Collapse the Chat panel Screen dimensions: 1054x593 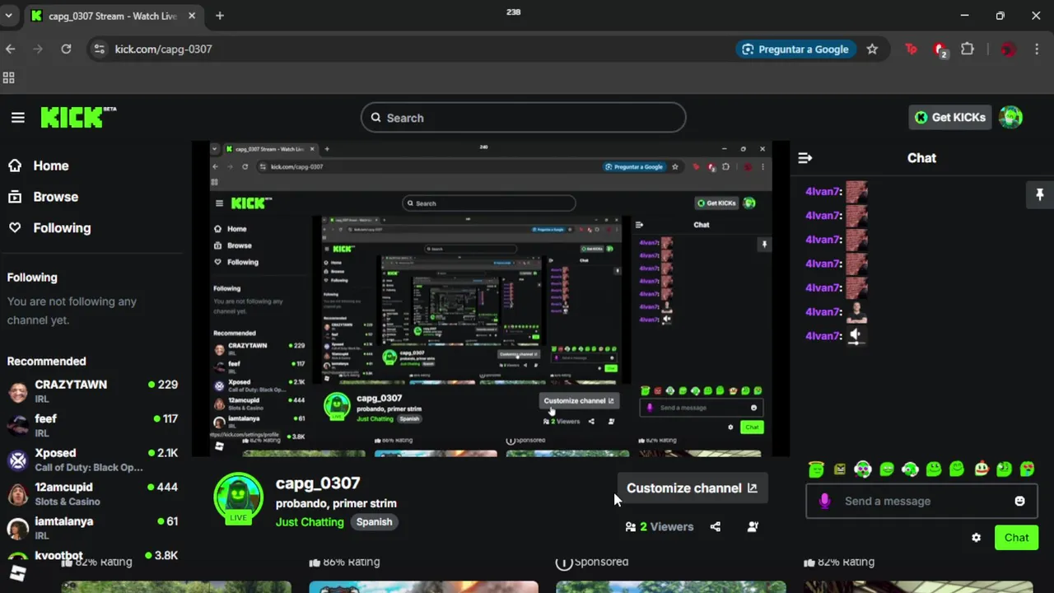pyautogui.click(x=805, y=158)
